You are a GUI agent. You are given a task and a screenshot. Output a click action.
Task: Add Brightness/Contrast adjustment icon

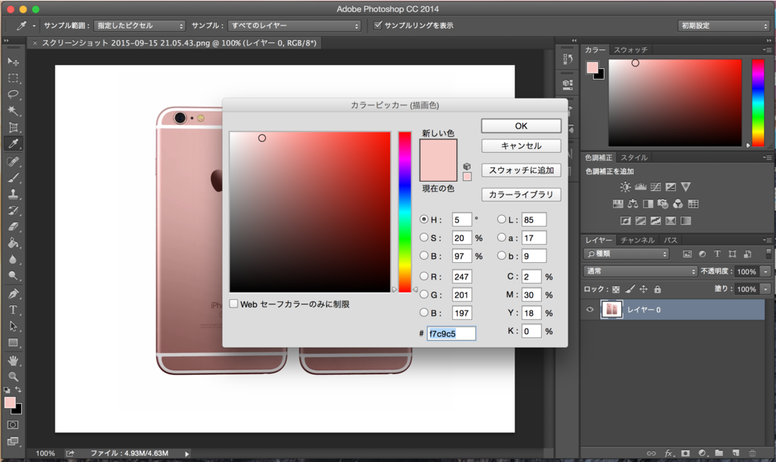[x=625, y=187]
